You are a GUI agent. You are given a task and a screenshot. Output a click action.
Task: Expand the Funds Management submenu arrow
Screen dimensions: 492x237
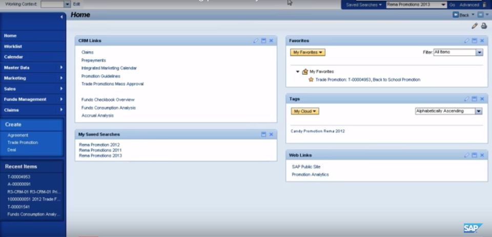pos(61,99)
